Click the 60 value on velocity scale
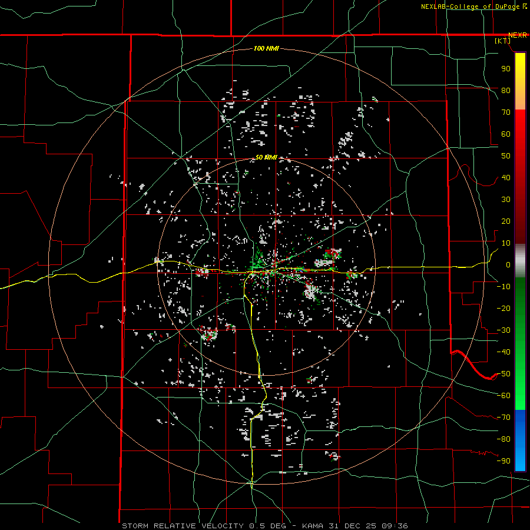Image resolution: width=530 pixels, height=530 pixels. (506, 134)
